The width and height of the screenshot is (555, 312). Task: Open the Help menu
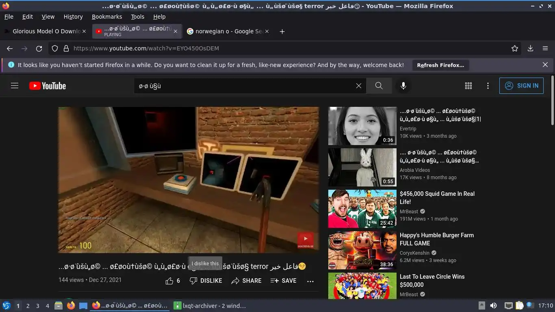click(159, 17)
